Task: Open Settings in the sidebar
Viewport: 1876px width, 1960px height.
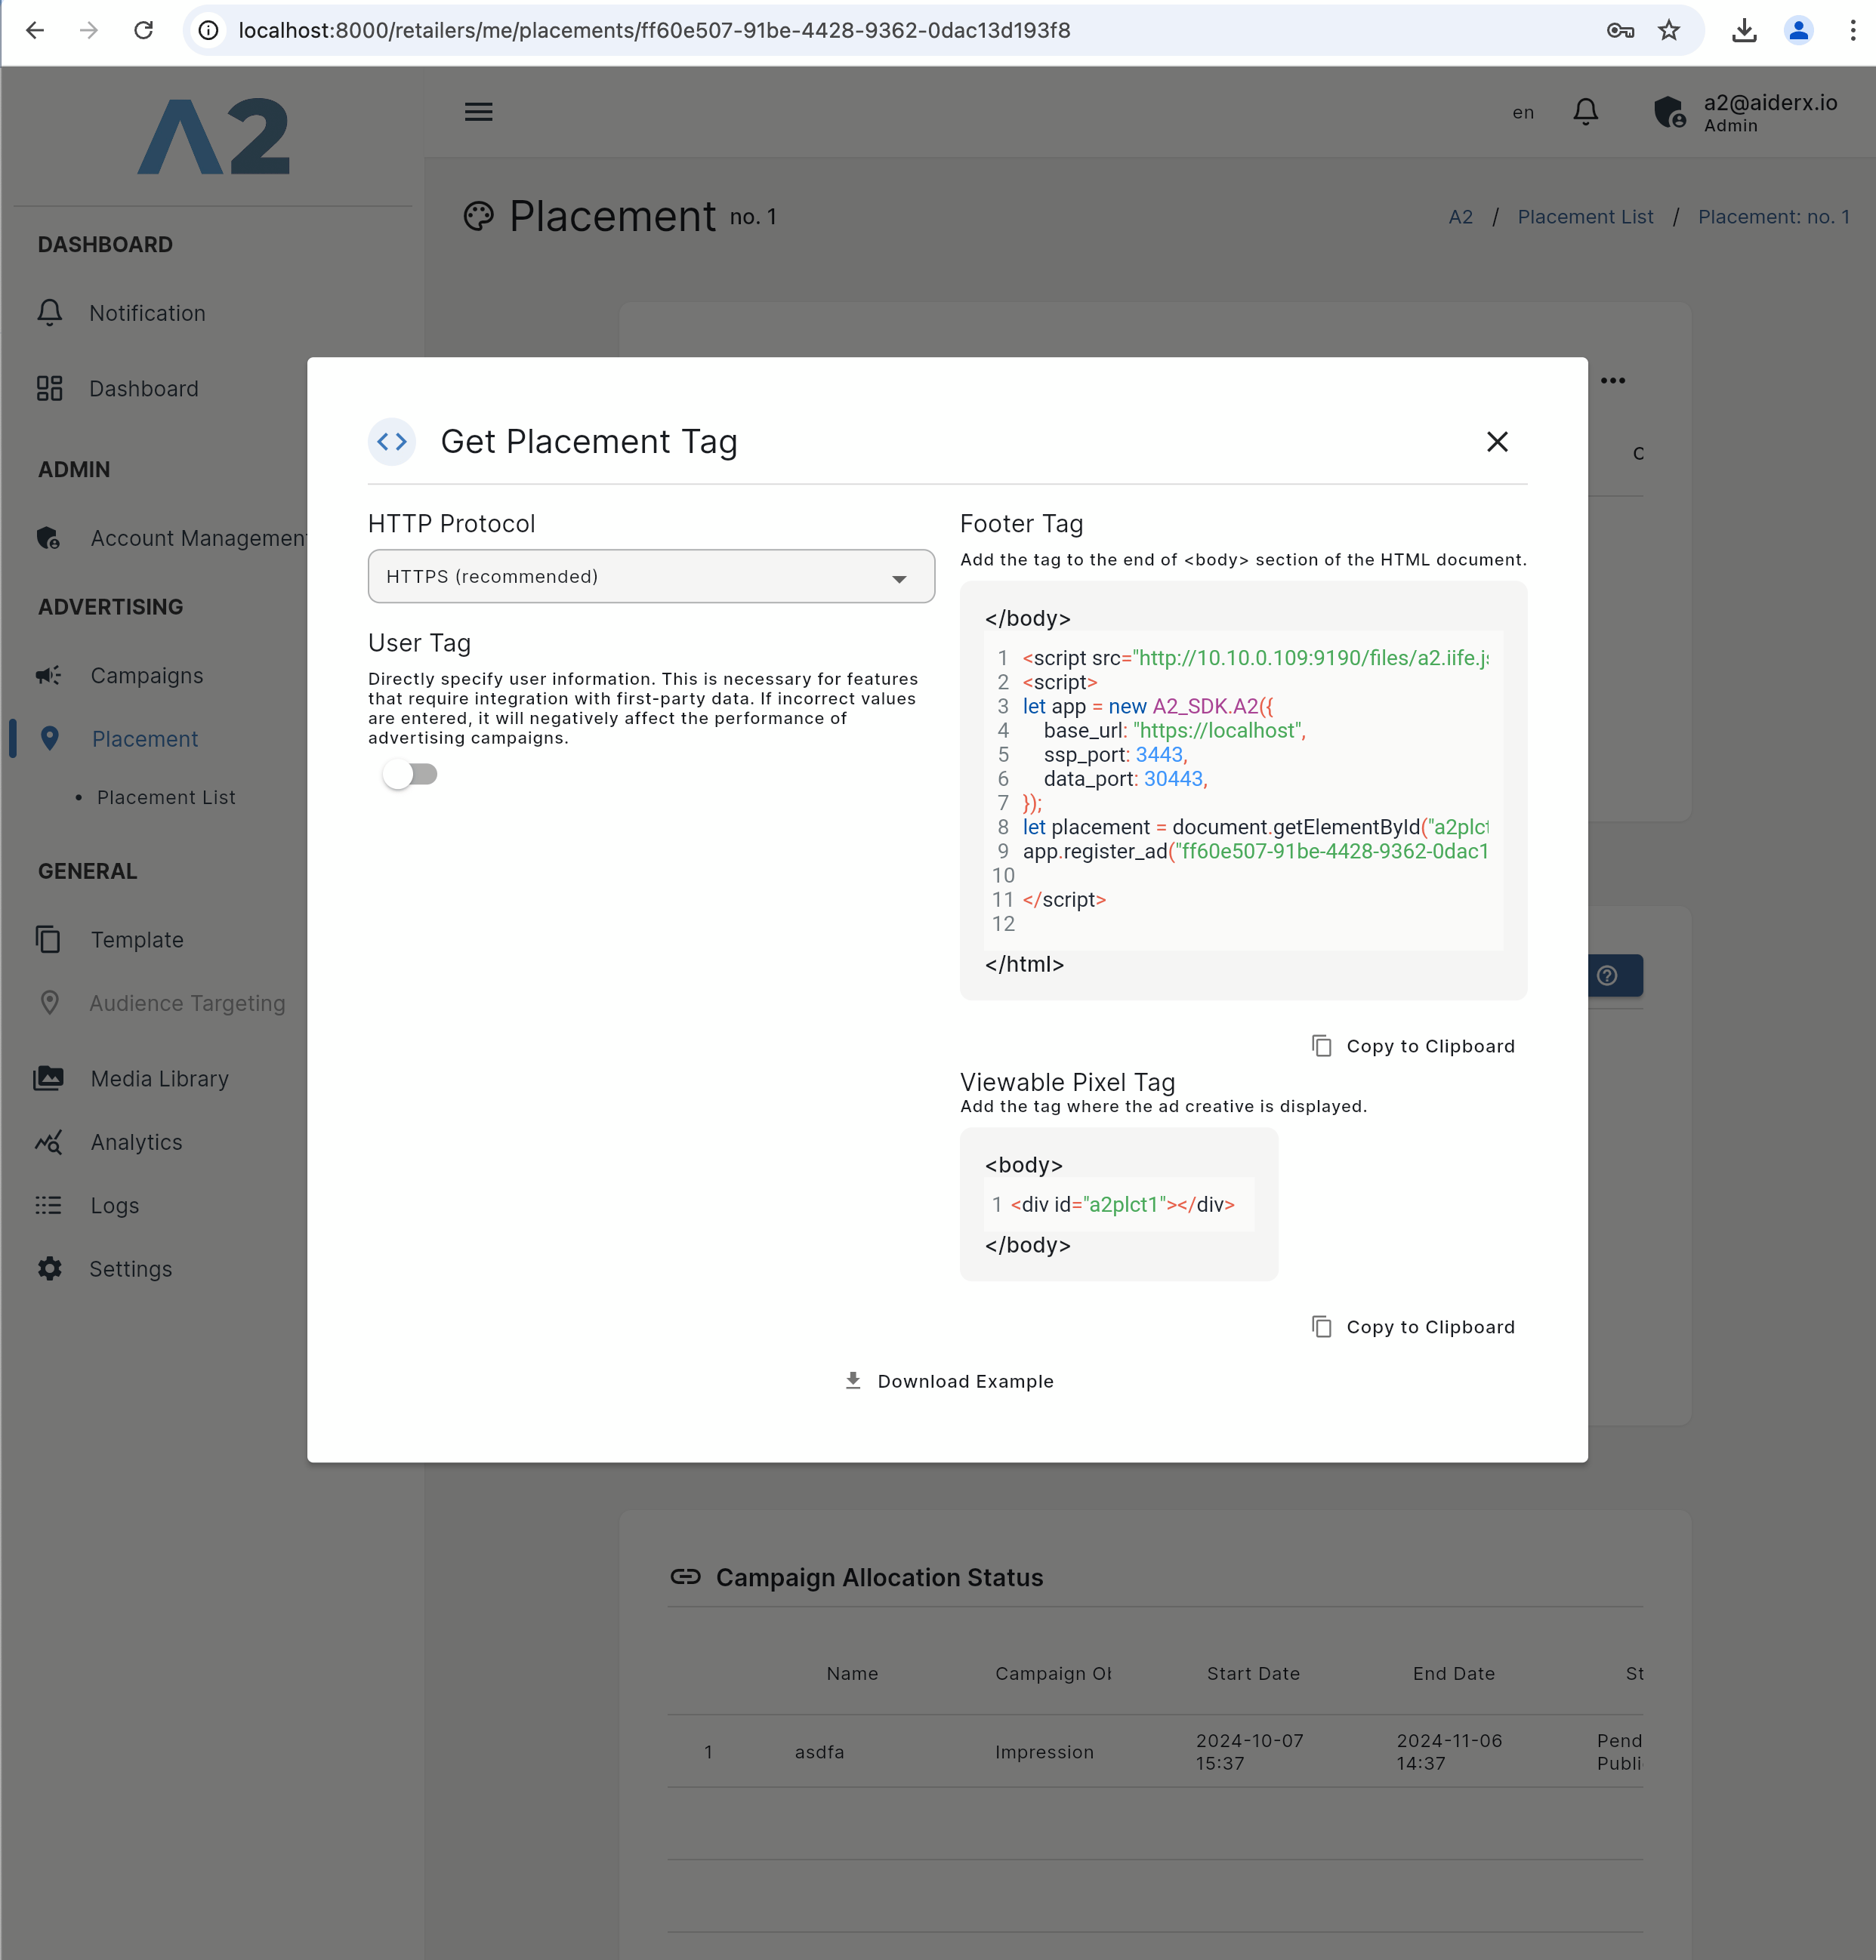Action: (131, 1269)
